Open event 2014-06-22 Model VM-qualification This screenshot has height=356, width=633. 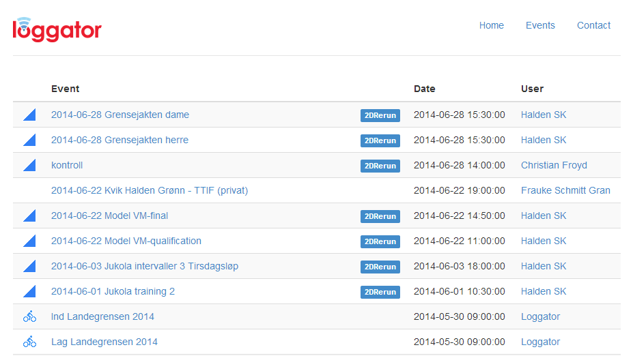click(126, 241)
